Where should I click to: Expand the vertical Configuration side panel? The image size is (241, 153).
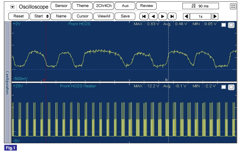point(7,83)
